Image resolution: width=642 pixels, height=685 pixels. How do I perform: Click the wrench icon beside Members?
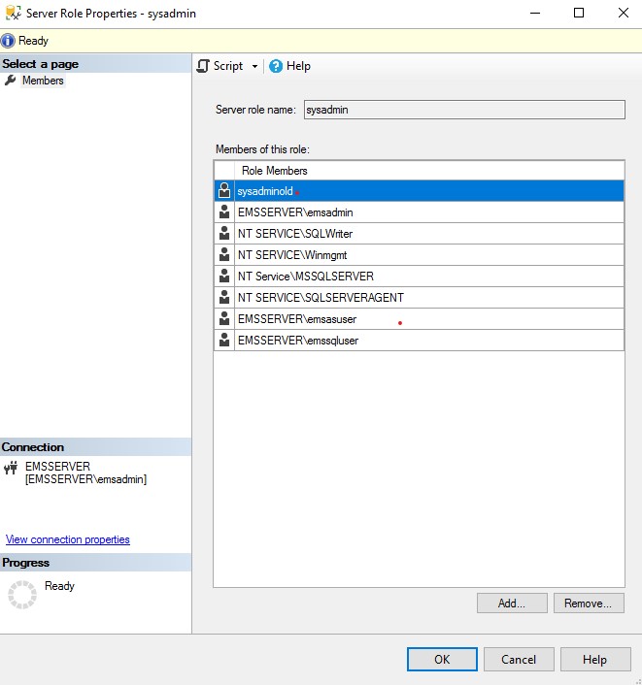10,81
